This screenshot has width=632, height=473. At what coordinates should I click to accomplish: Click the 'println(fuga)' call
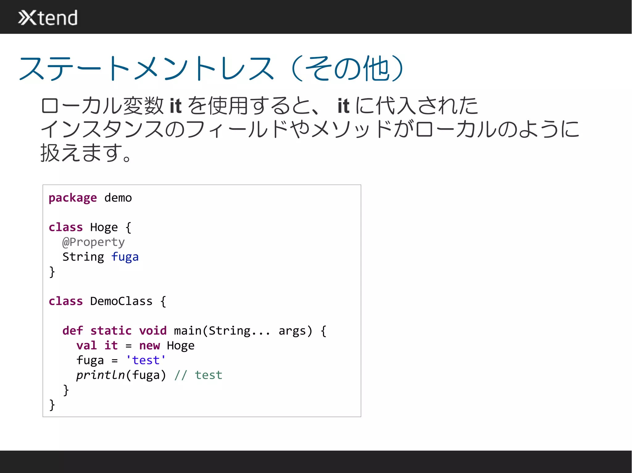[x=121, y=375]
